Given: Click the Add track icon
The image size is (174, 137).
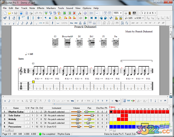Looking at the screenshot, I should (x=46, y=13).
